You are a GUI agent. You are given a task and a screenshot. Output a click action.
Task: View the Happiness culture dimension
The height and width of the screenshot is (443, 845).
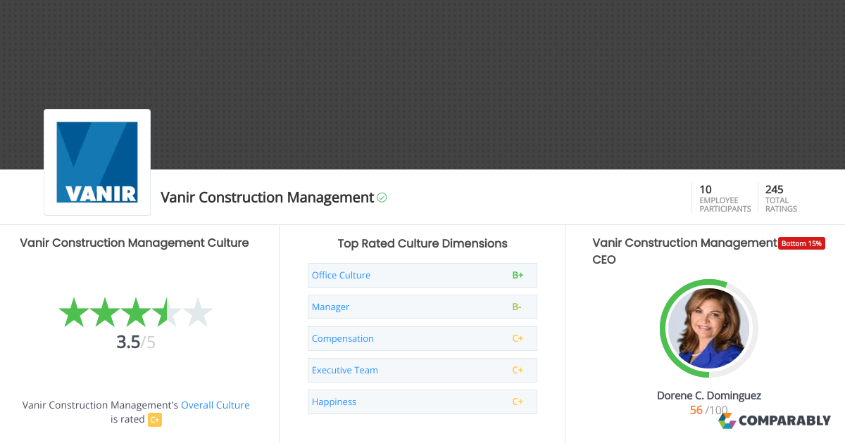(334, 402)
